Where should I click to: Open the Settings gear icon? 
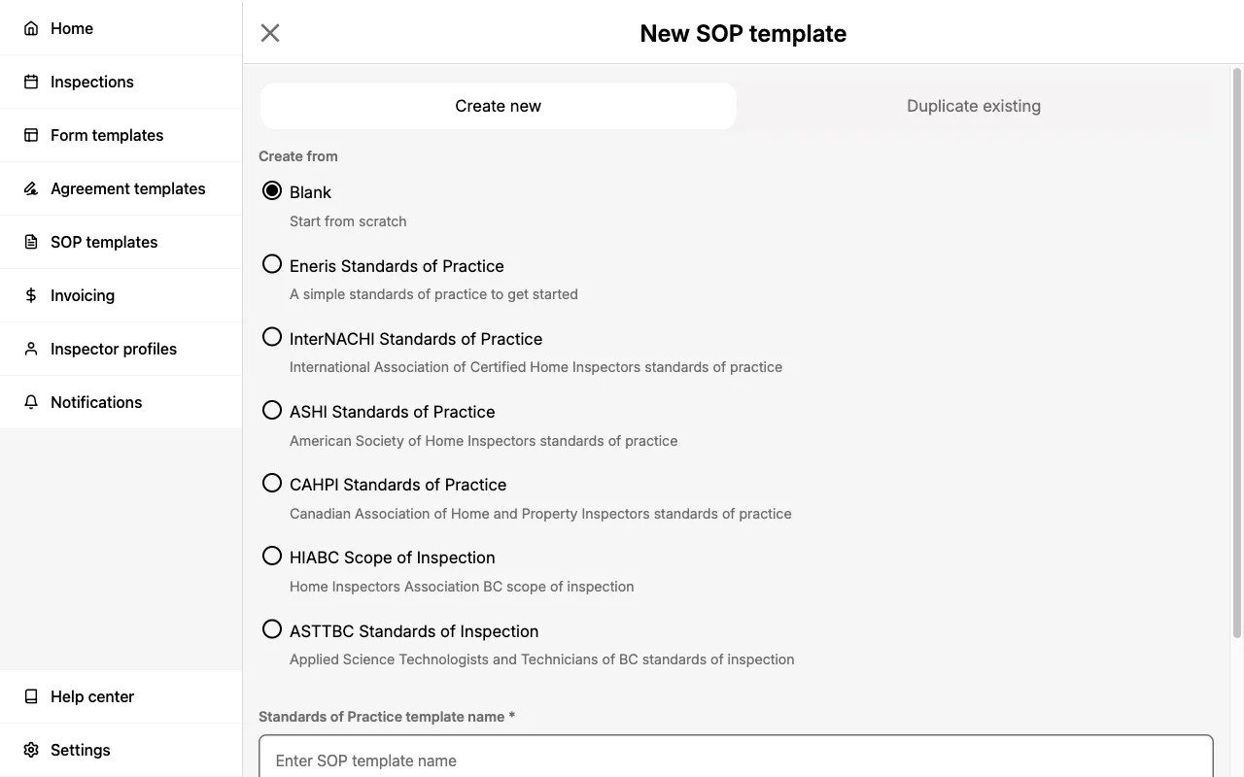pyautogui.click(x=30, y=750)
